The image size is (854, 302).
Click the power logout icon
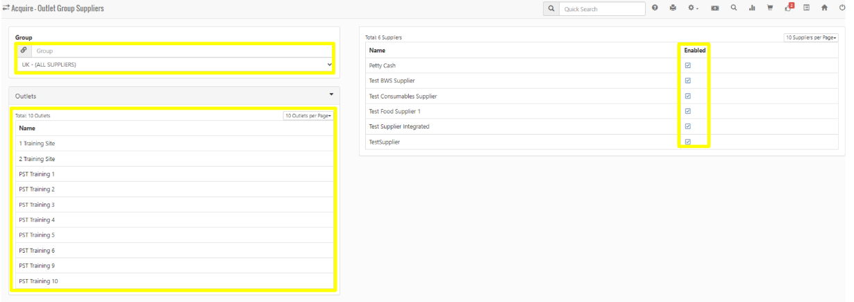click(x=842, y=8)
